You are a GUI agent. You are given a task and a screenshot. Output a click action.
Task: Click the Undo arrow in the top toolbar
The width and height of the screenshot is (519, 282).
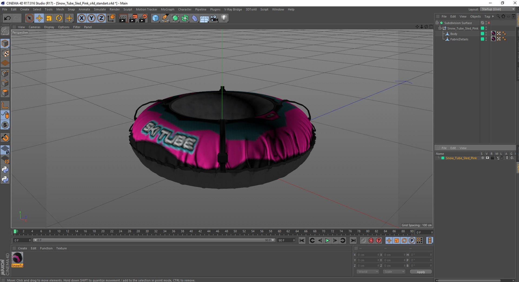pyautogui.click(x=7, y=18)
